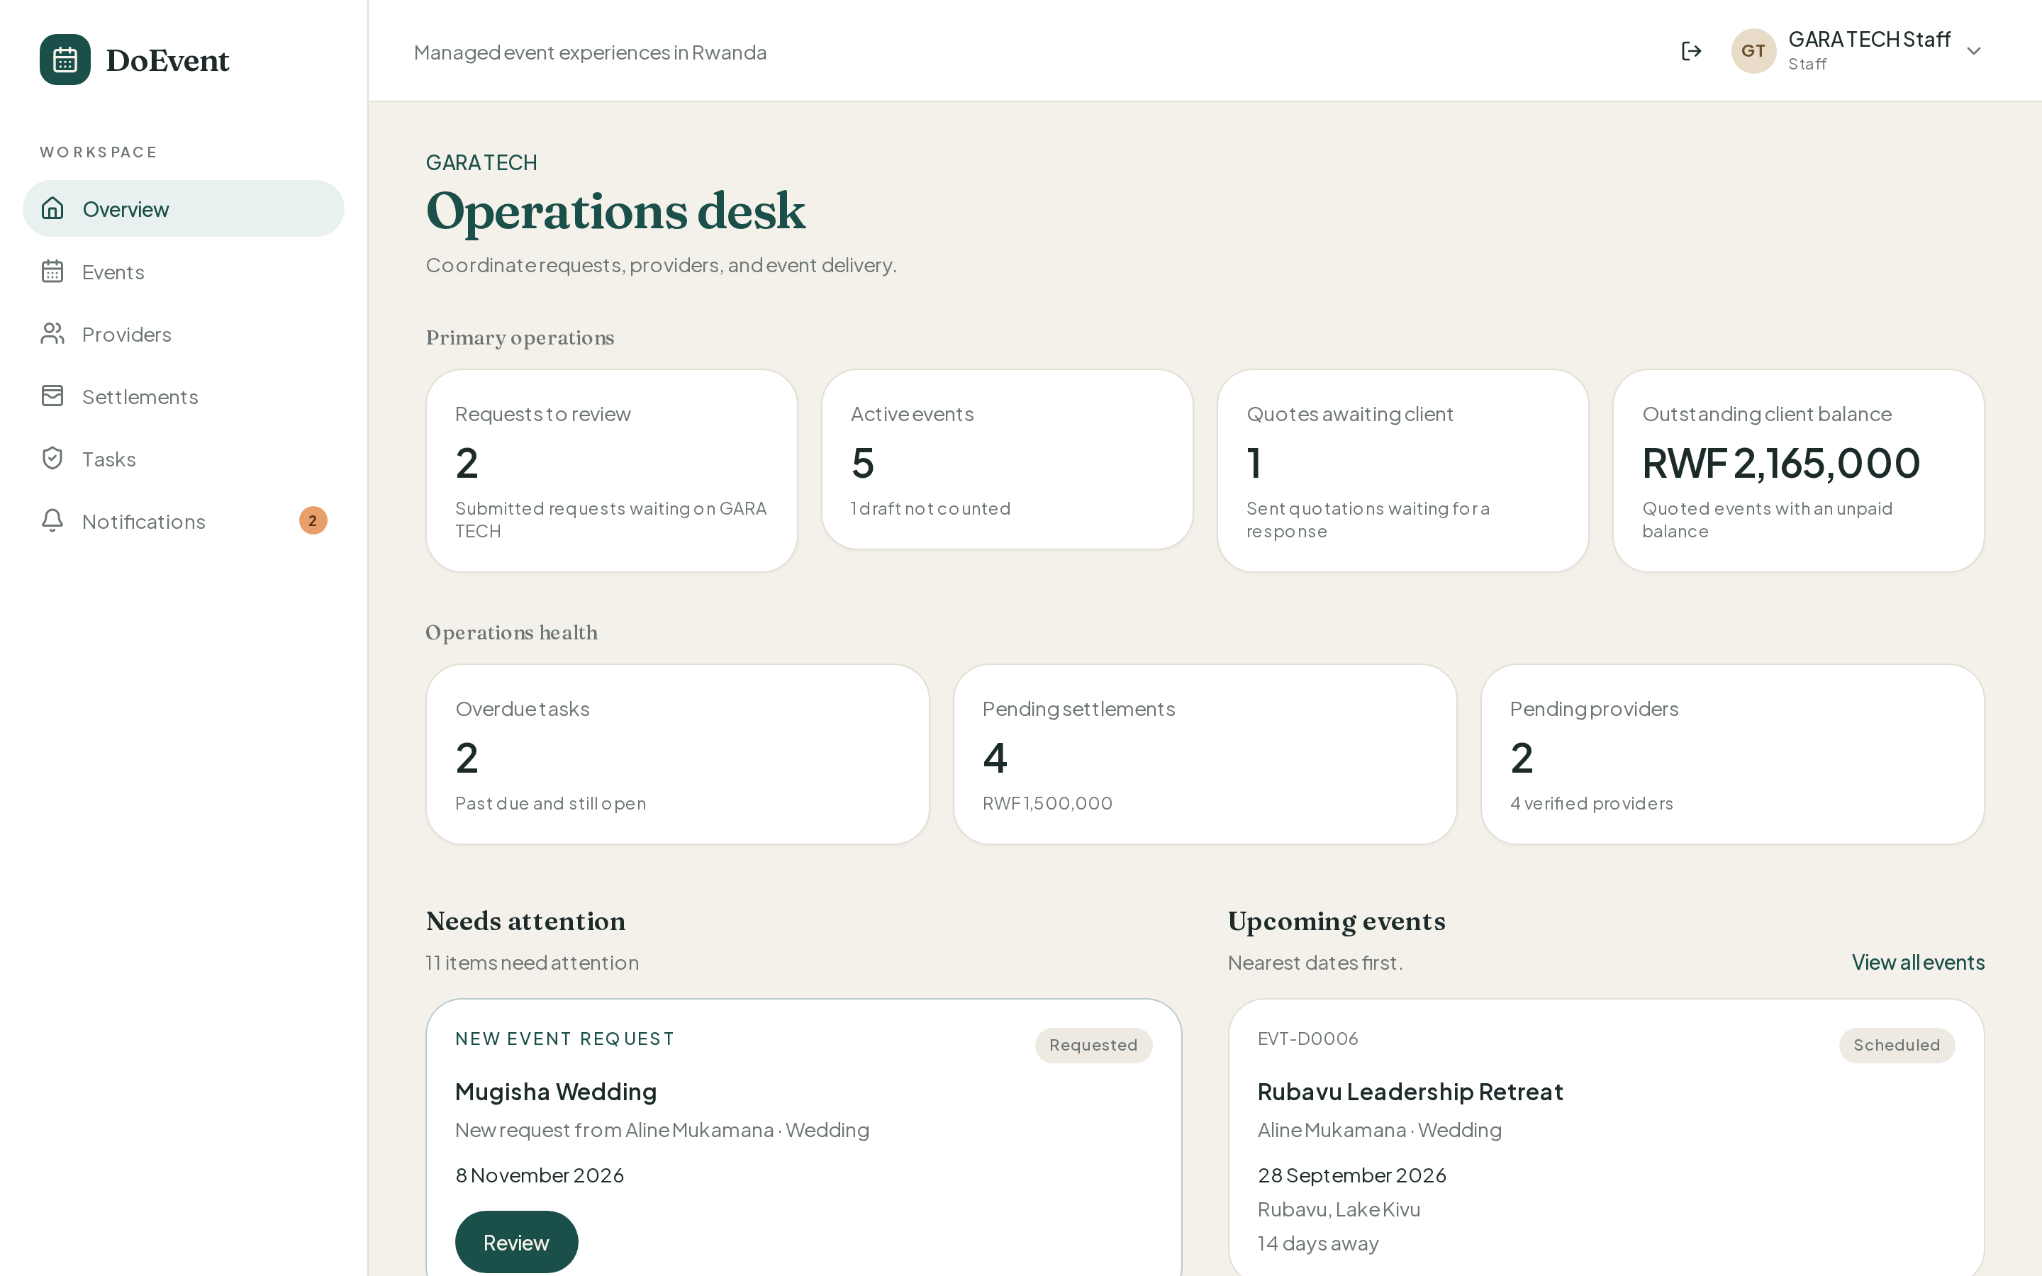Click the GARA TECH Staff user name

click(1869, 40)
